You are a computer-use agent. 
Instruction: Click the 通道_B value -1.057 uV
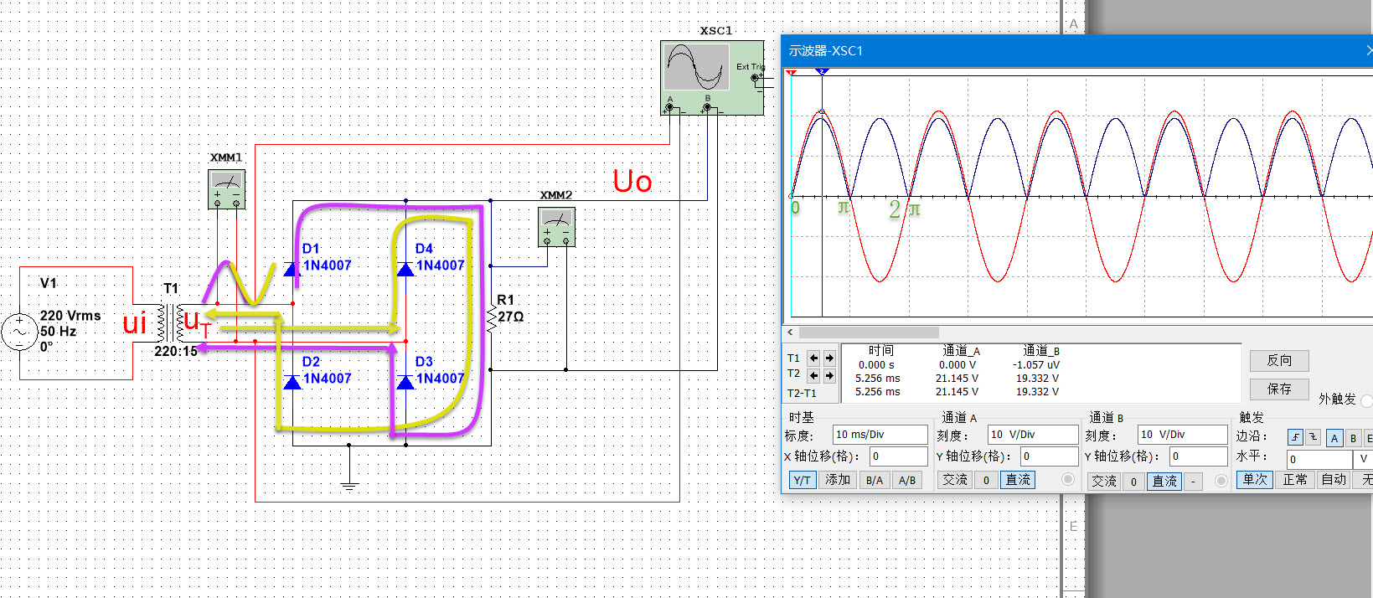pos(1035,365)
